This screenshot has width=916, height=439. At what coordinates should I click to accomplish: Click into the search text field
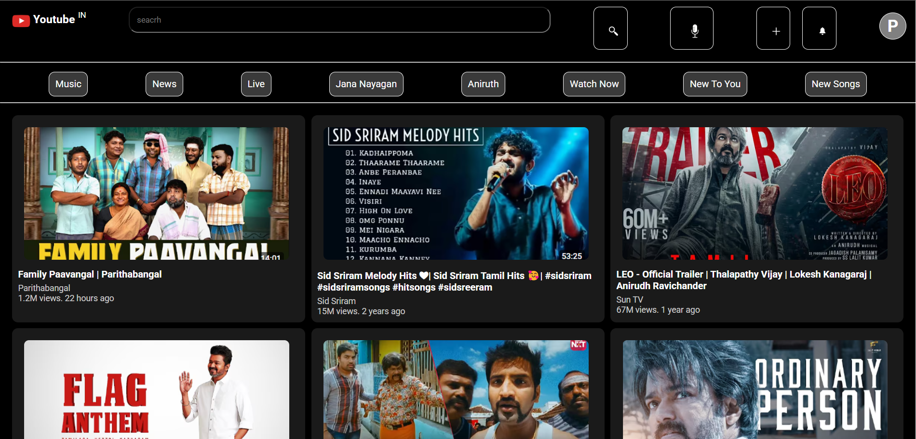[x=339, y=20]
